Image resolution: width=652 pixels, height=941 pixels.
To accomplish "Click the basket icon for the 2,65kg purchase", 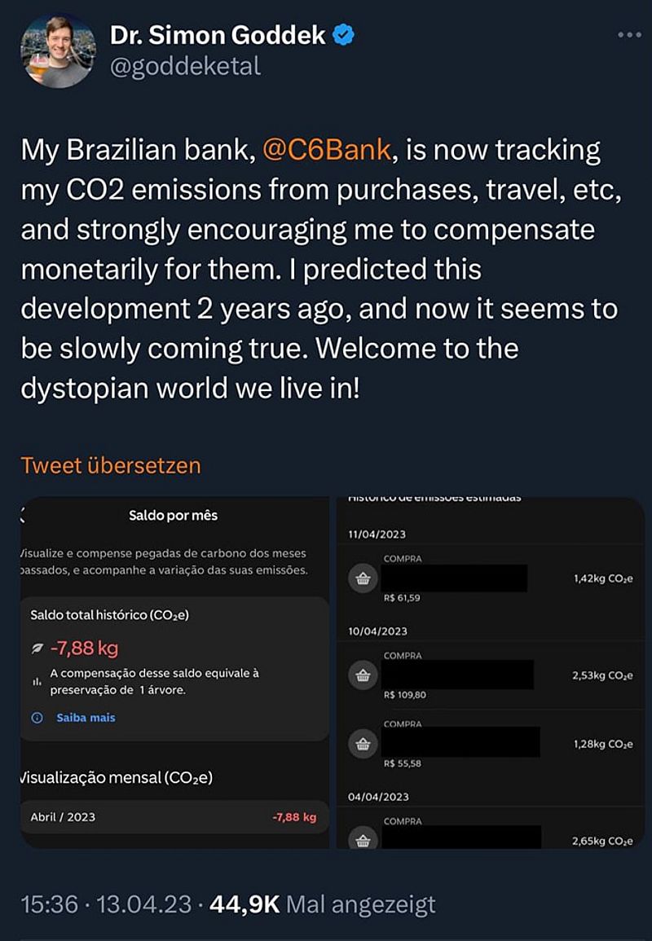I will pyautogui.click(x=363, y=837).
